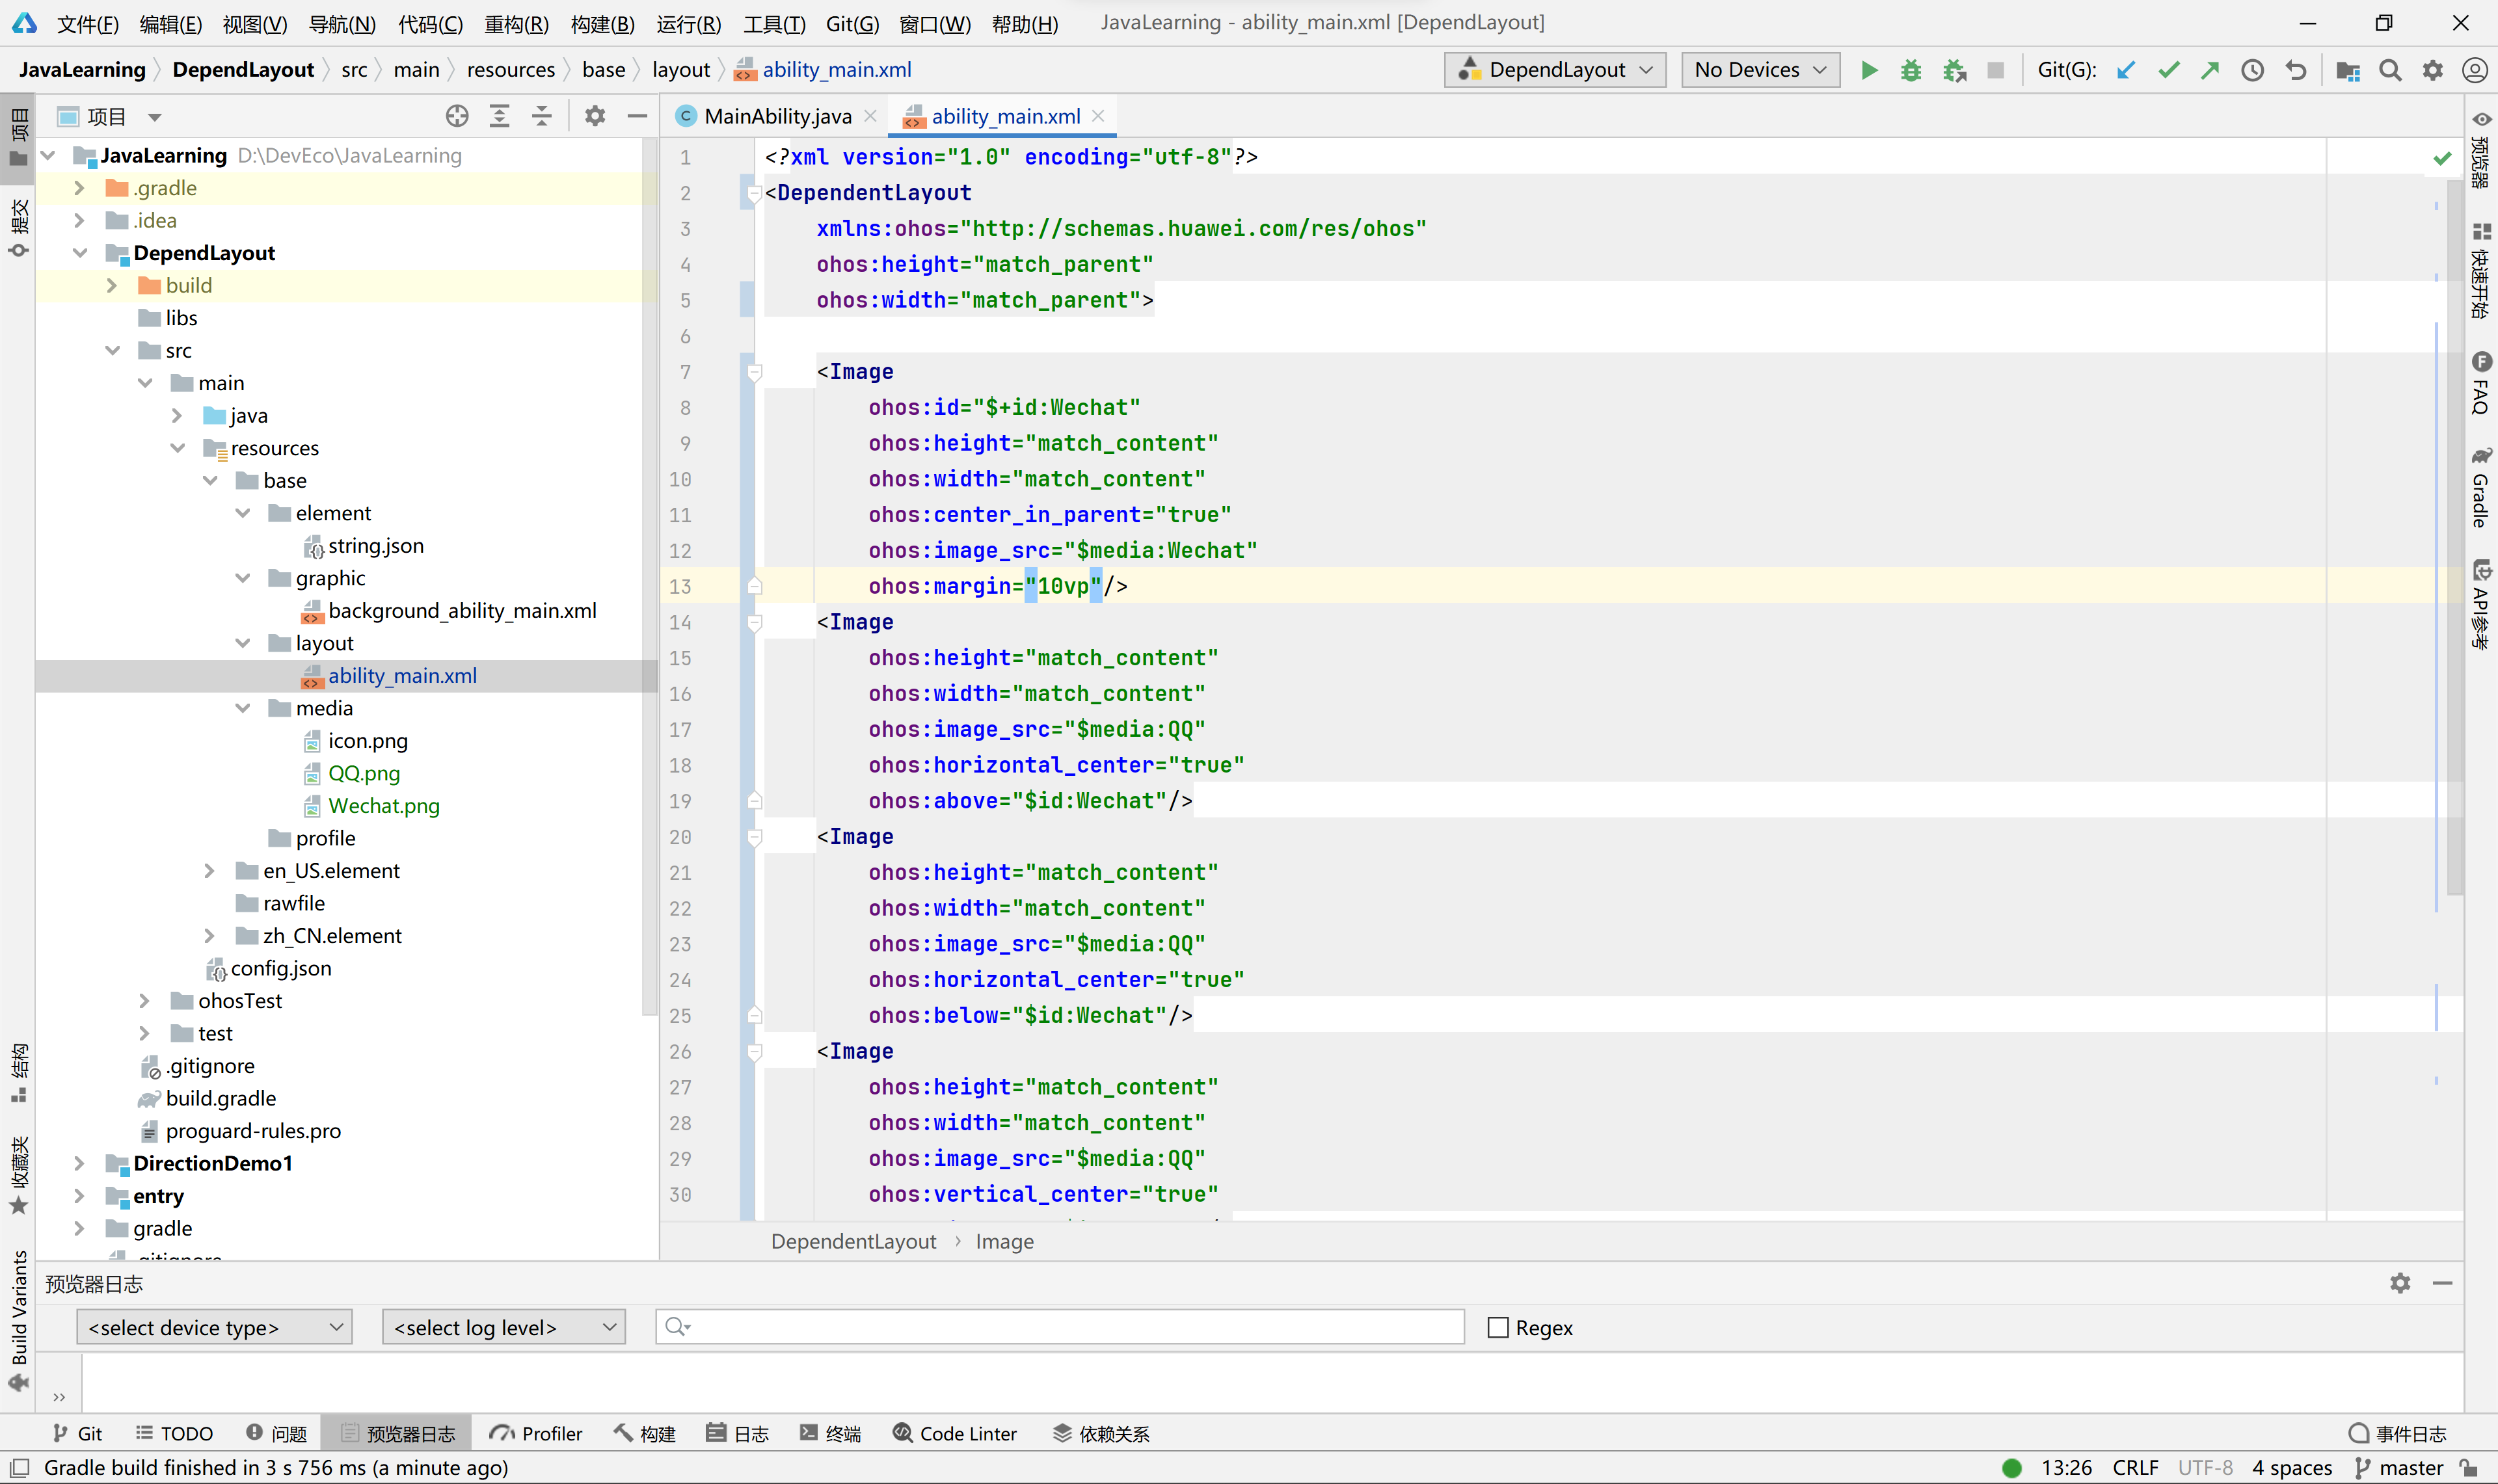Enable the Regex checkbox
This screenshot has height=1484, width=2498.
coord(1498,1327)
